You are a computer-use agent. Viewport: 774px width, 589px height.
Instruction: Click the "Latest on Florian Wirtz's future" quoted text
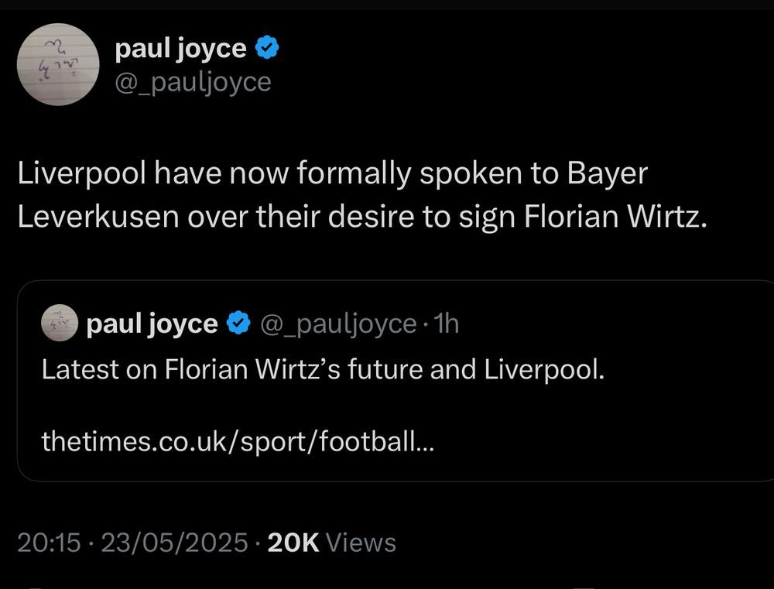click(322, 369)
